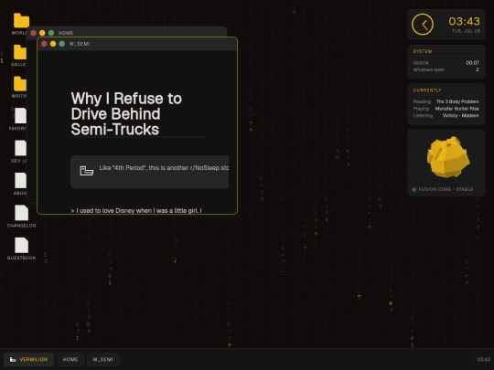Click 'The 3 Body Problem' reading entry
This screenshot has width=494, height=370.
coord(457,101)
